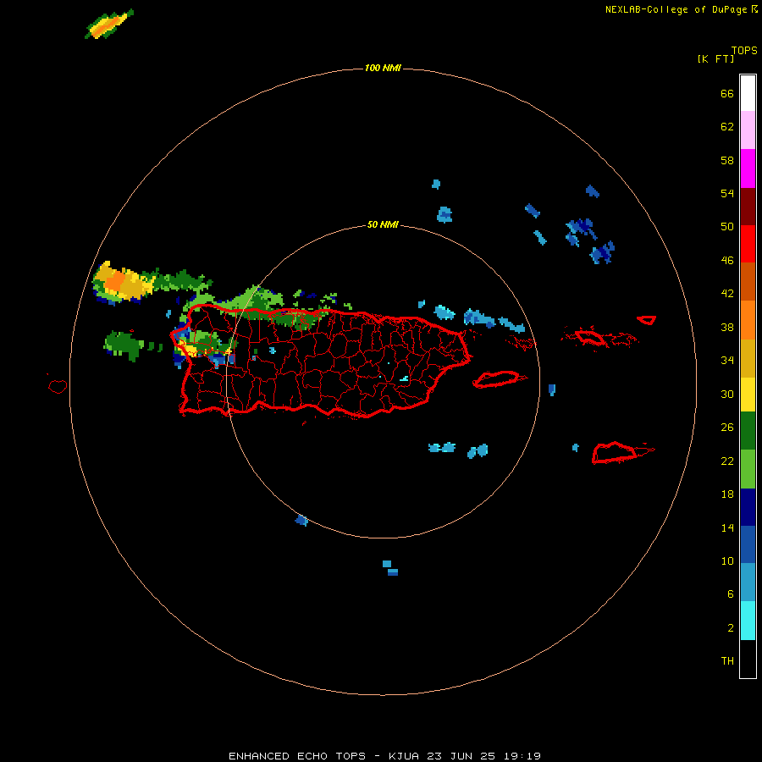Click the medium blue swatch near 10
This screenshot has height=762, width=762.
(x=748, y=544)
